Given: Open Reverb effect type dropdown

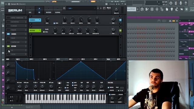Looking at the screenshot, I should 35,31.
